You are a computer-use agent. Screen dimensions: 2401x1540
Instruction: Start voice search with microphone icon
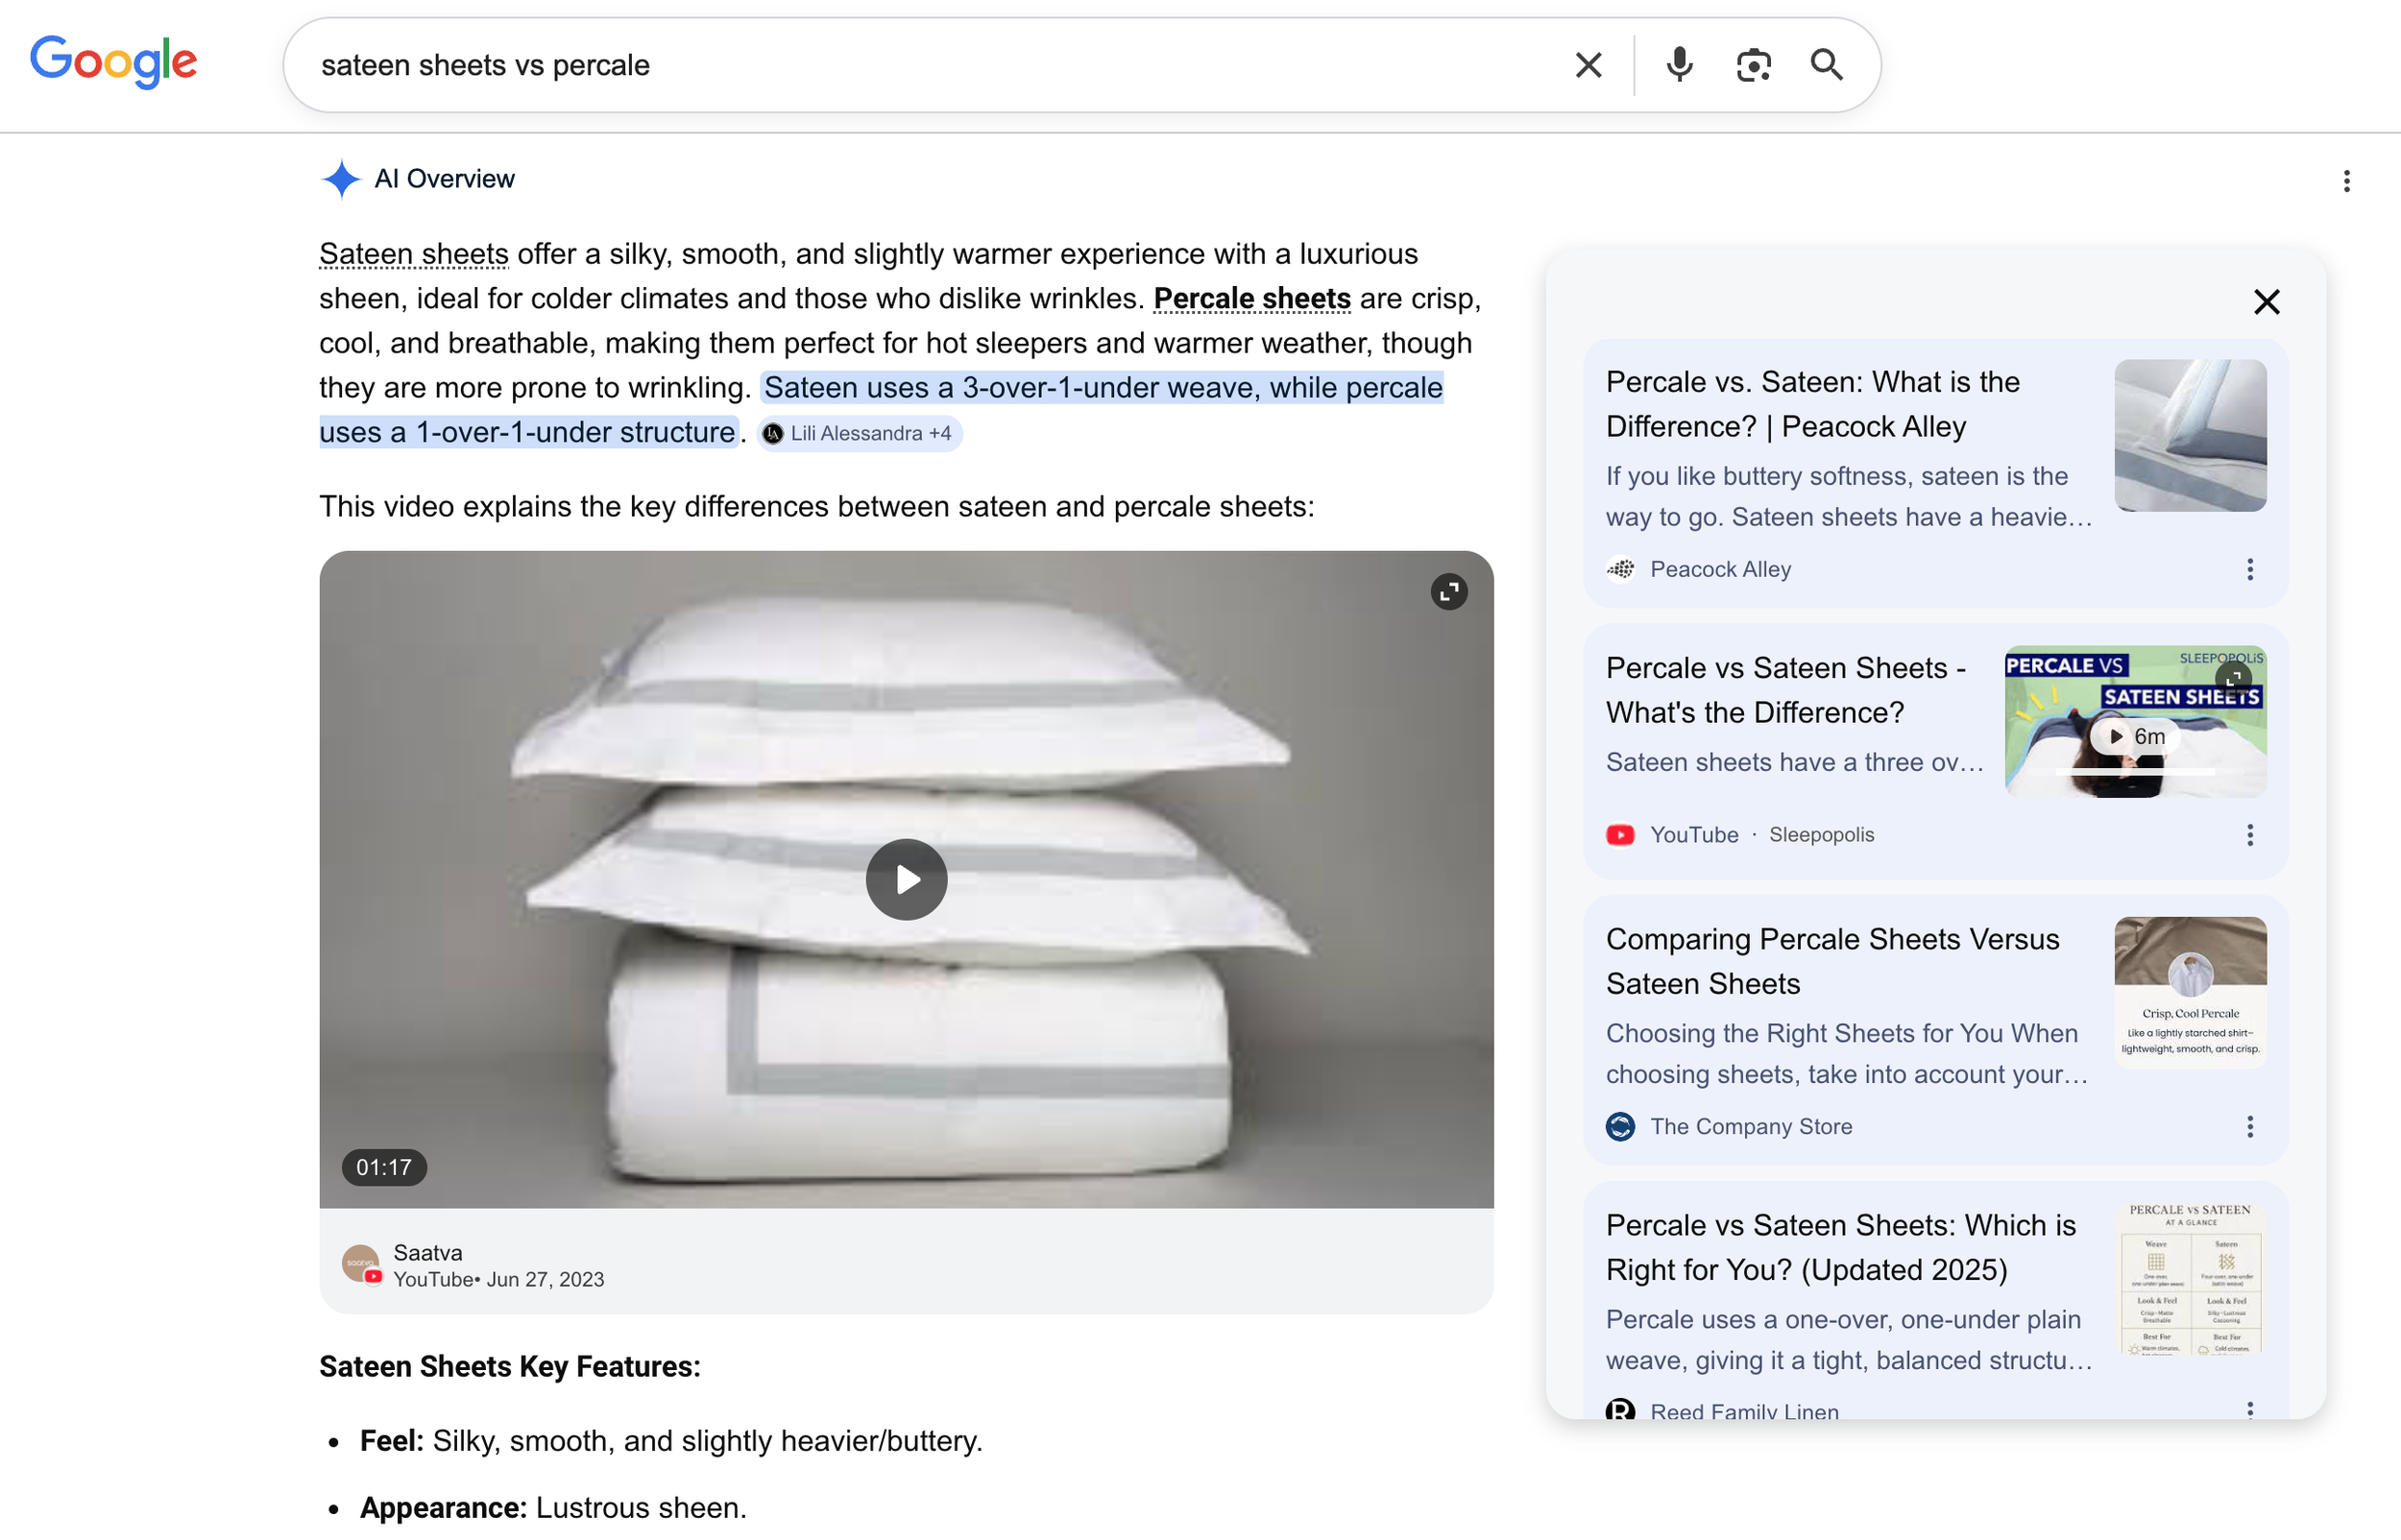click(1679, 65)
